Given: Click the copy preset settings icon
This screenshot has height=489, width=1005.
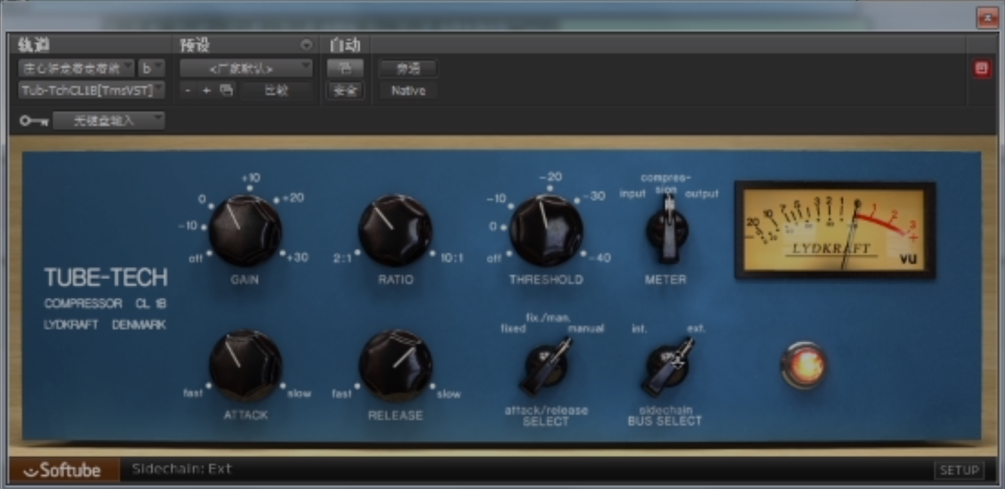Looking at the screenshot, I should [x=226, y=91].
